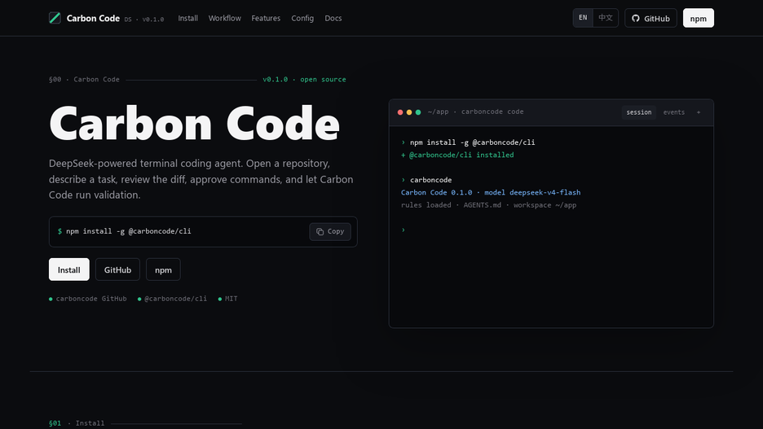The height and width of the screenshot is (429, 763).
Task: Switch language to EN
Action: [x=583, y=18]
